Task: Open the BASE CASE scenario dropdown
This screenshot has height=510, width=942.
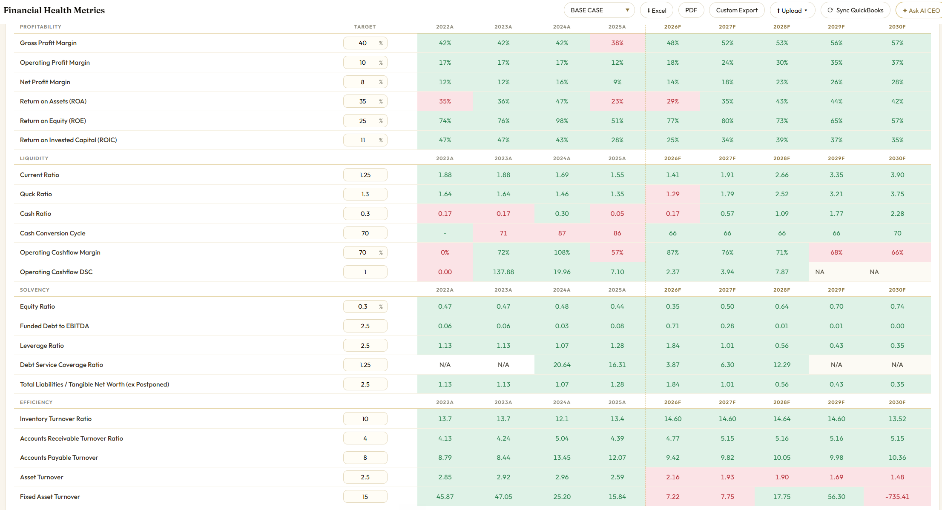Action: click(599, 10)
